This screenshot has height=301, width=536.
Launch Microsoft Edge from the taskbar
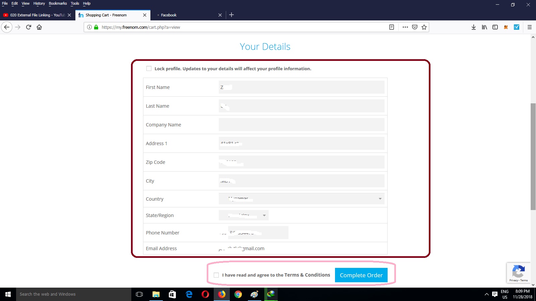coord(189,294)
